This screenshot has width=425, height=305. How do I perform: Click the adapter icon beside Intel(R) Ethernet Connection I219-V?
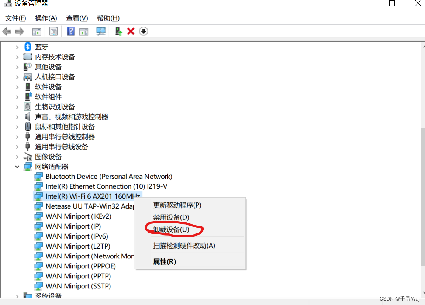click(38, 186)
